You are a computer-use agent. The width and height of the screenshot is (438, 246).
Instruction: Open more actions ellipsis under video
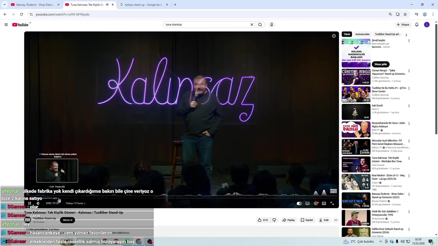pos(336,220)
